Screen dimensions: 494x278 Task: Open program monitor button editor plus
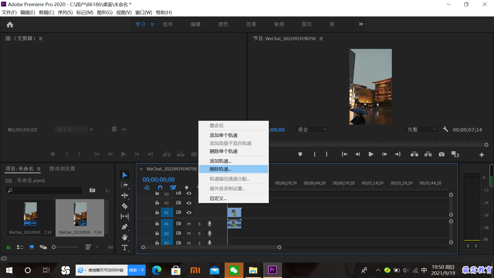pyautogui.click(x=482, y=155)
